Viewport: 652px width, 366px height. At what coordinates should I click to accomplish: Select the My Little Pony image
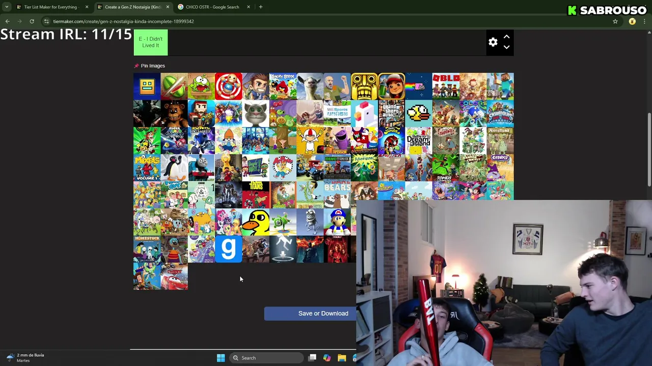[228, 222]
